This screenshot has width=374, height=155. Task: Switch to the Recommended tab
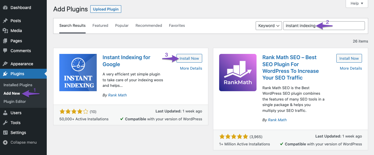149,26
